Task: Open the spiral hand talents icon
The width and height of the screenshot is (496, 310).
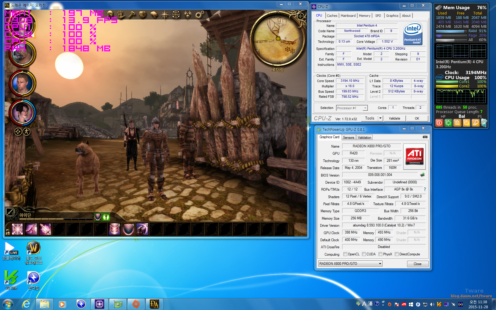Action: point(120,14)
